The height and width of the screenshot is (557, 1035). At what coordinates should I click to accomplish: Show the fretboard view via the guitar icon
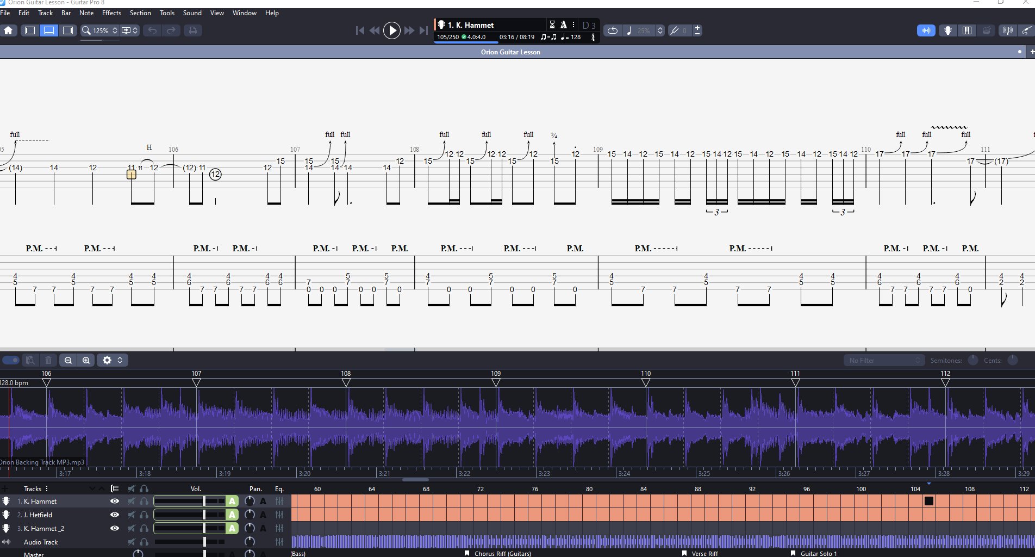[x=948, y=30]
